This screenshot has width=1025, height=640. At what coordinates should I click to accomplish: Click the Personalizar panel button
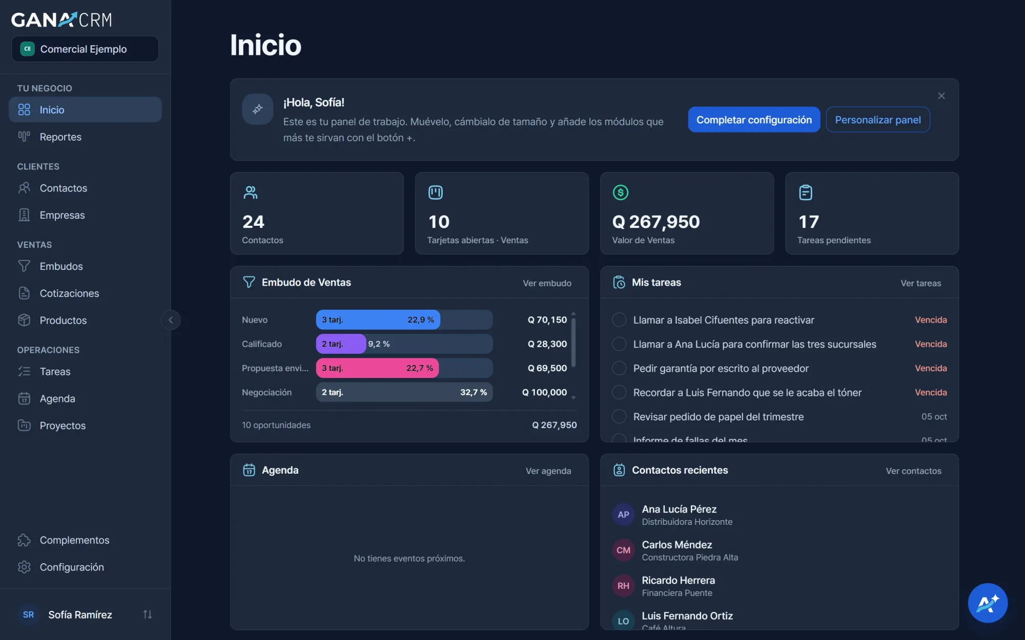pyautogui.click(x=877, y=120)
